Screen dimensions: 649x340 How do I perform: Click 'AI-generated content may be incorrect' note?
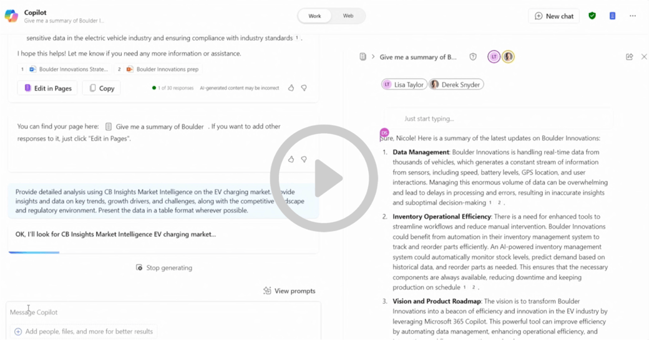pos(239,88)
